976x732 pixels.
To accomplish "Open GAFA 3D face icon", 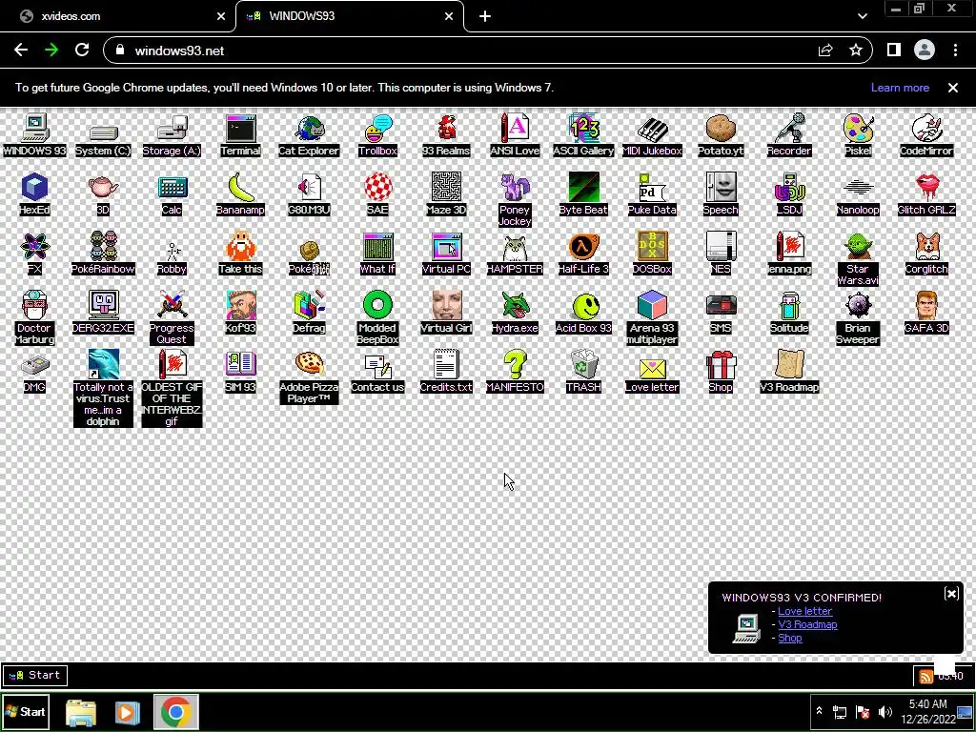I will pyautogui.click(x=926, y=313).
